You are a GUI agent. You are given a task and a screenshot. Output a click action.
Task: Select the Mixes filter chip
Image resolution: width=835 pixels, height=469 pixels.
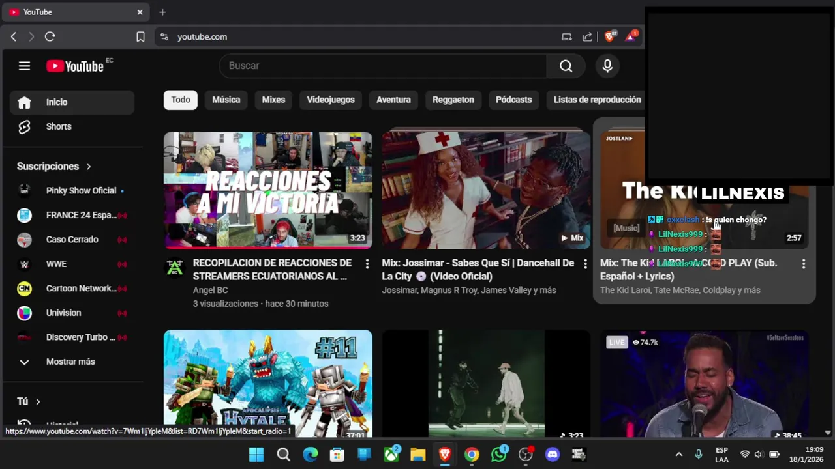pos(273,100)
